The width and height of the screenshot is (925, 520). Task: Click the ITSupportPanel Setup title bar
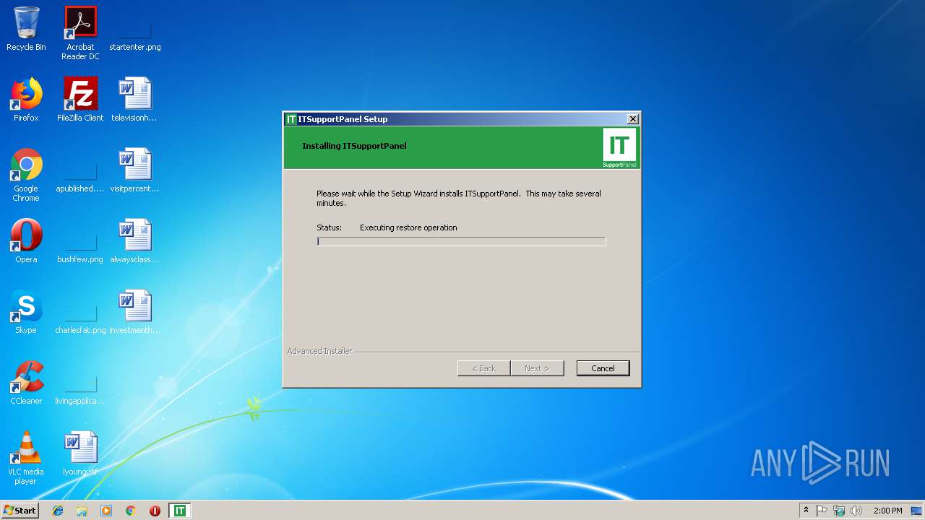pyautogui.click(x=461, y=119)
